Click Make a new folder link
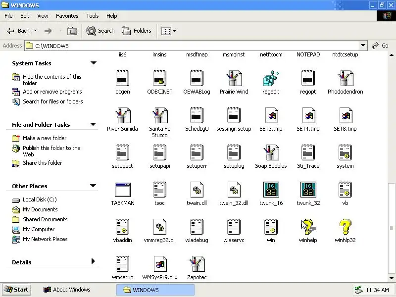The width and height of the screenshot is (396, 297). 45,138
